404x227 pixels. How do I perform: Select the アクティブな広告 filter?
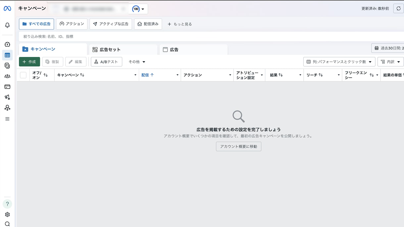point(111,24)
